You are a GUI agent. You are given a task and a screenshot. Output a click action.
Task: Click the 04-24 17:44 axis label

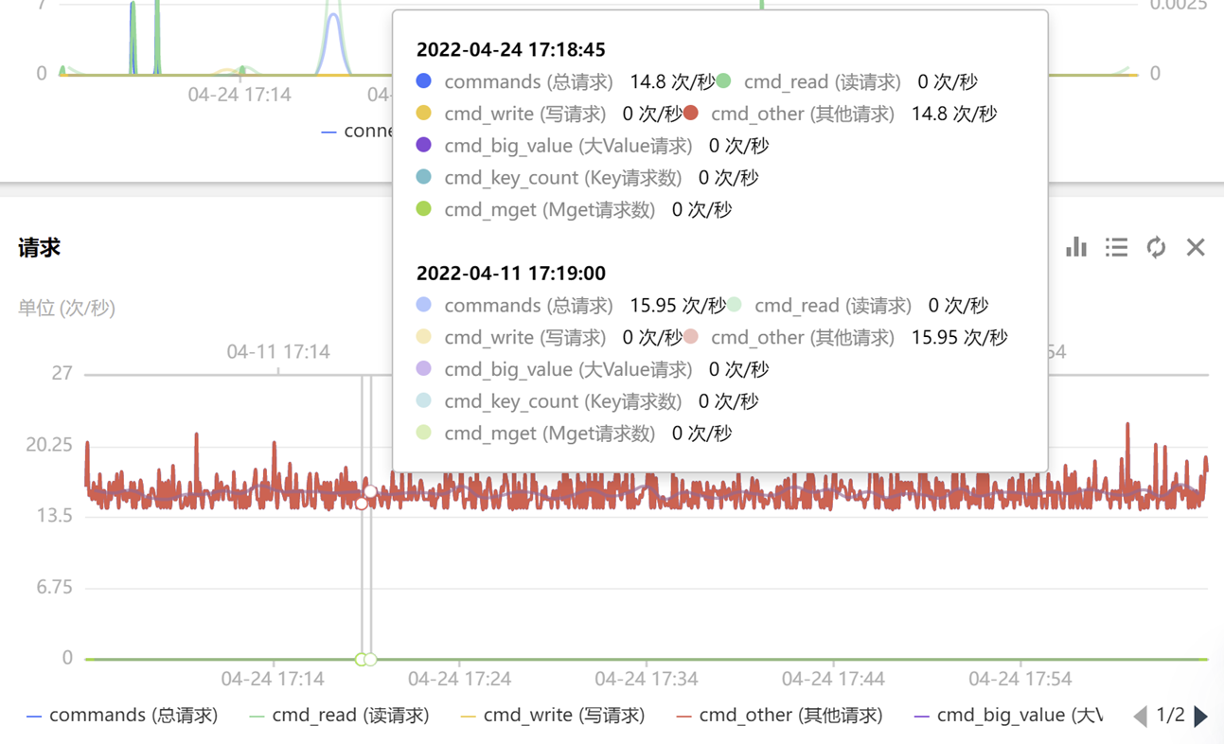coord(834,679)
